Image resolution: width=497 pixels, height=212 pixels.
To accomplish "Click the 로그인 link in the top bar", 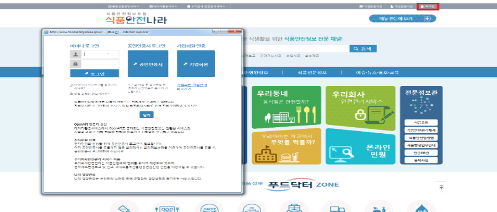I will [428, 7].
